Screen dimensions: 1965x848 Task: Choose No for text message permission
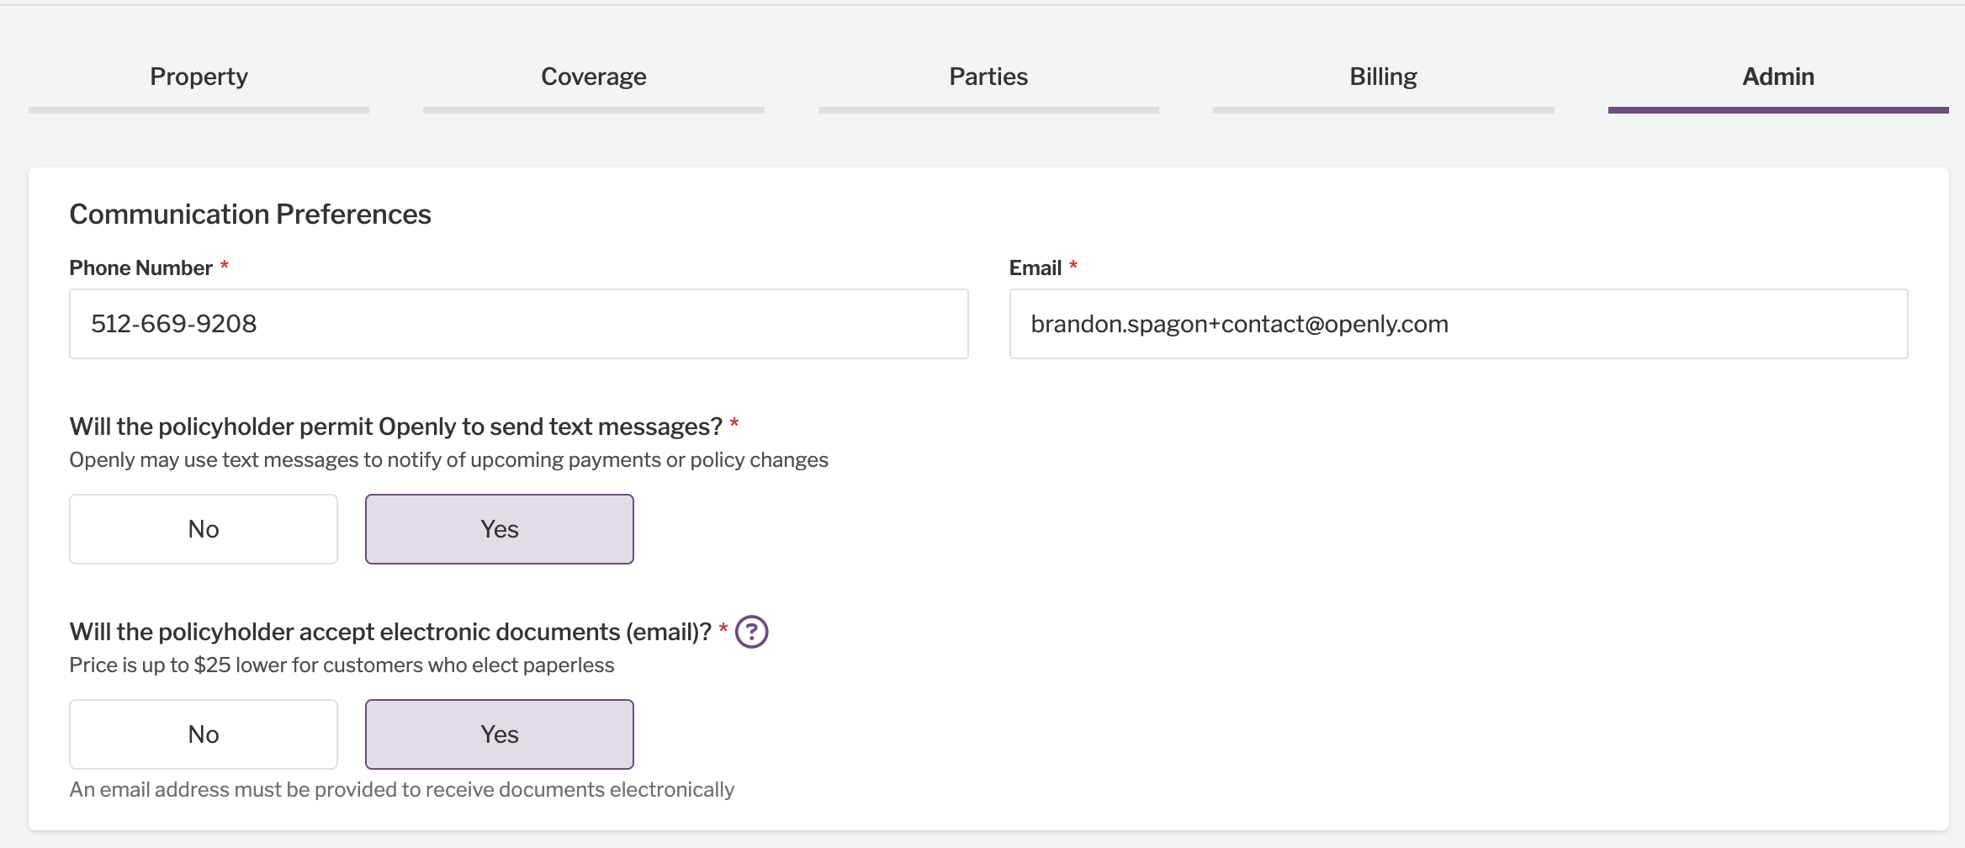(204, 529)
